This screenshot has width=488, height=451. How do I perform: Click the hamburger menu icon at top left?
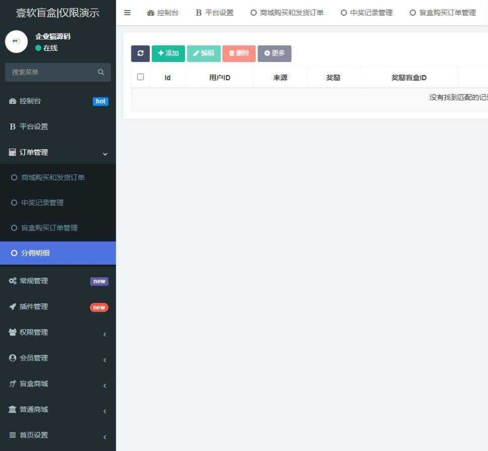tap(127, 13)
